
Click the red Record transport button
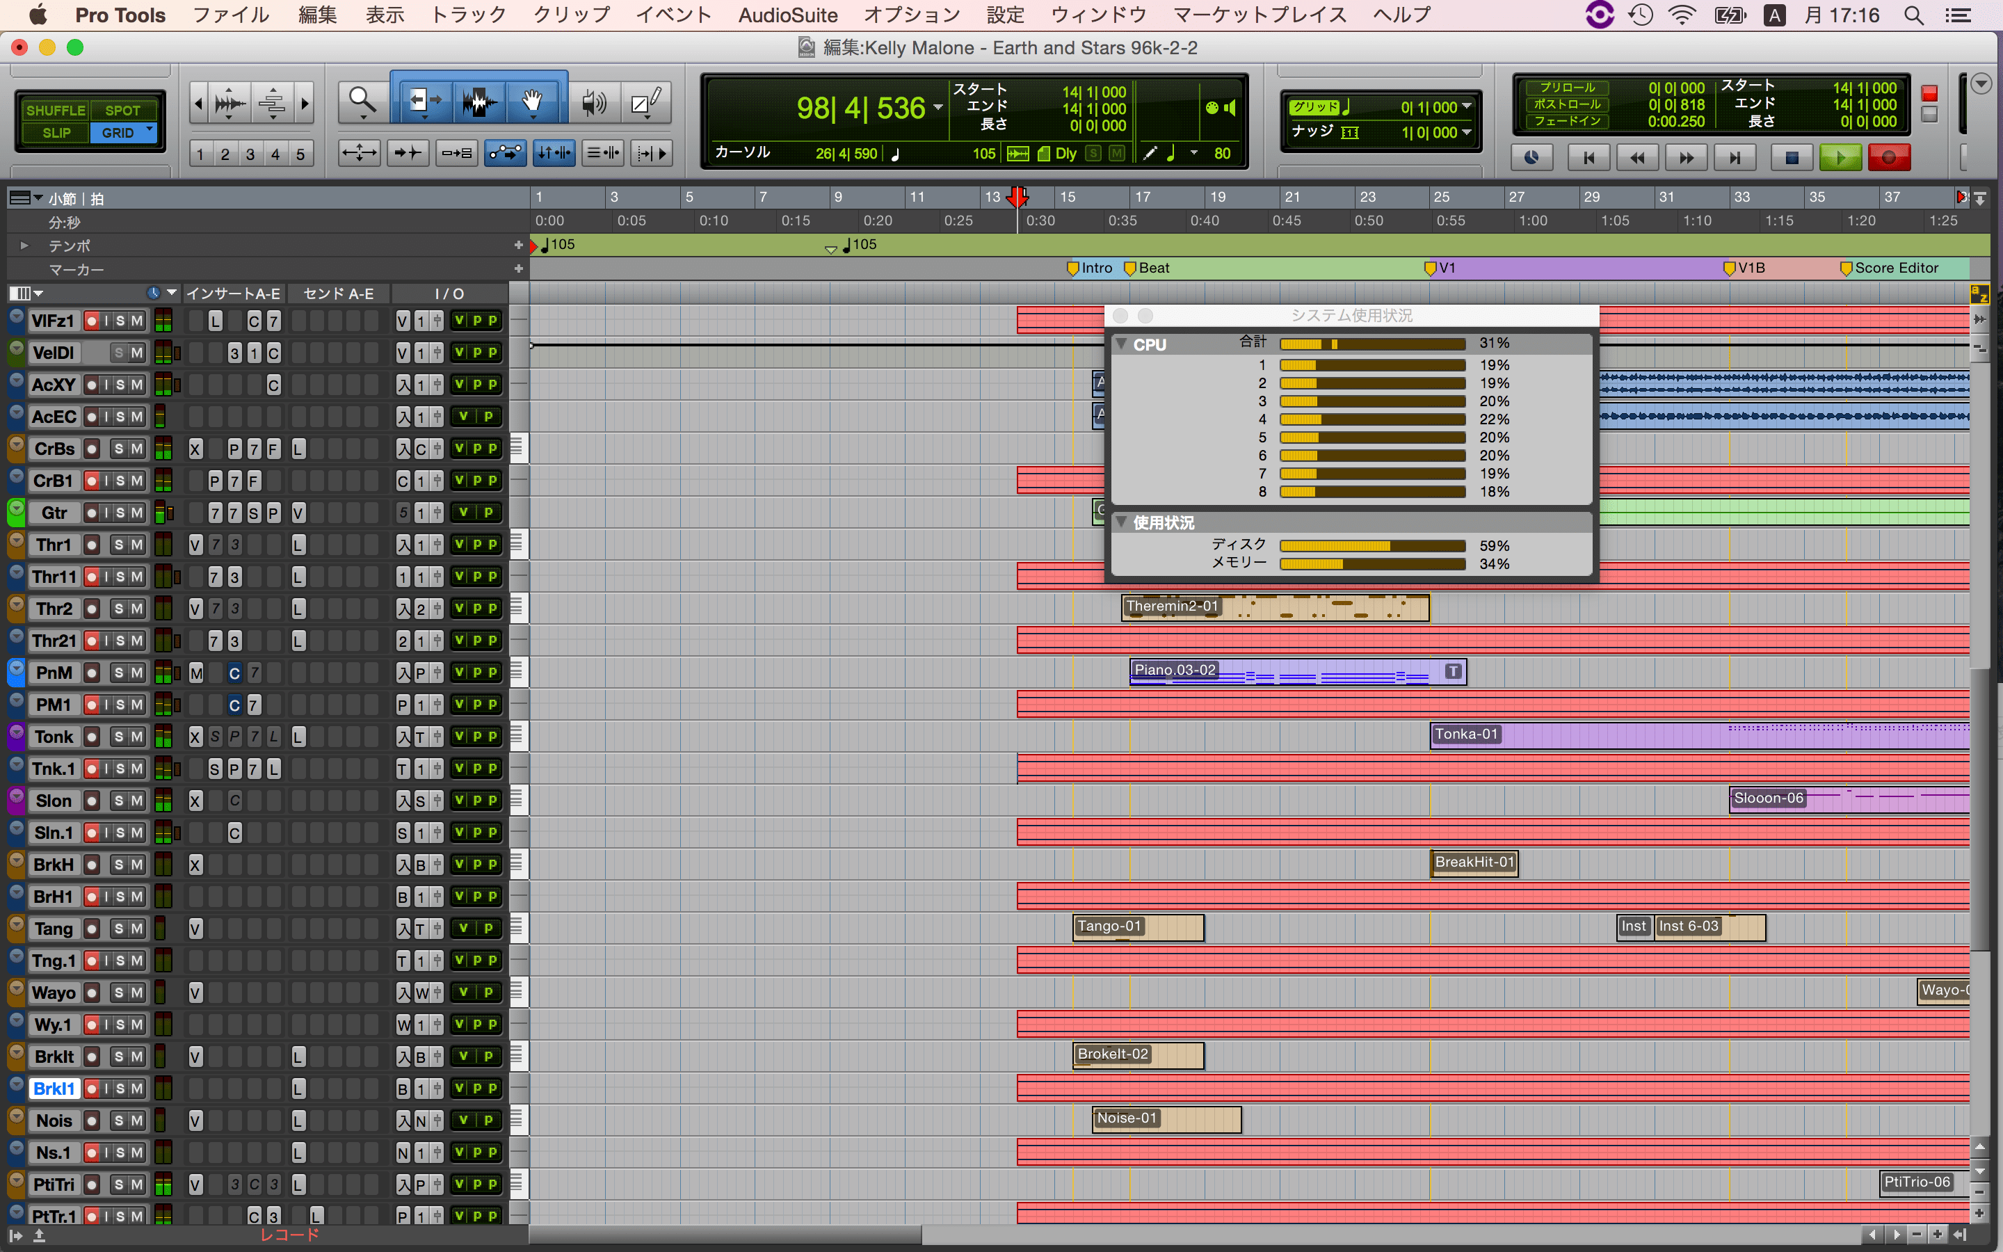click(x=1889, y=157)
